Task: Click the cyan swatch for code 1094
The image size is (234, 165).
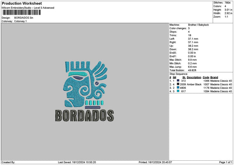Action: coord(178,91)
